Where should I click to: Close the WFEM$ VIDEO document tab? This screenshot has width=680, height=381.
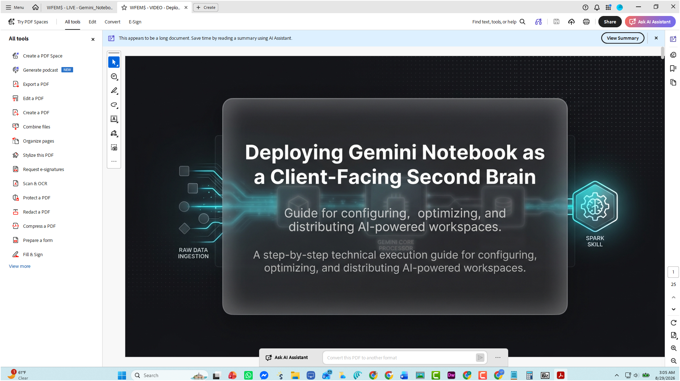[x=186, y=7]
